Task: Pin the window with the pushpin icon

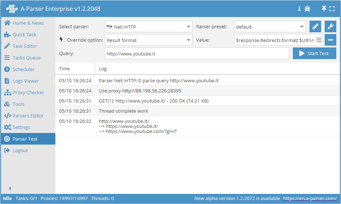Action: click(324, 9)
